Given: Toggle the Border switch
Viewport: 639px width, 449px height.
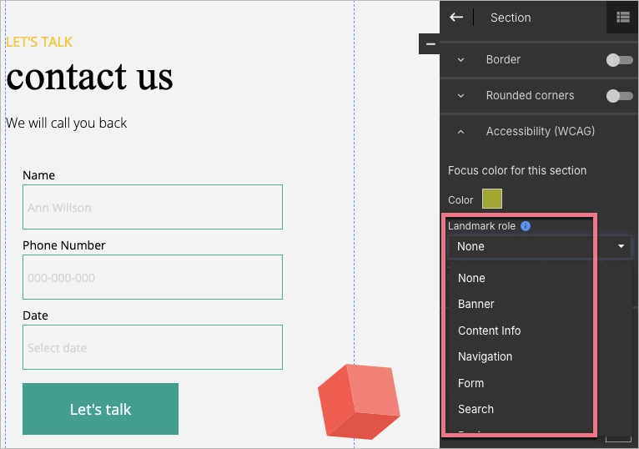Looking at the screenshot, I should [x=619, y=60].
